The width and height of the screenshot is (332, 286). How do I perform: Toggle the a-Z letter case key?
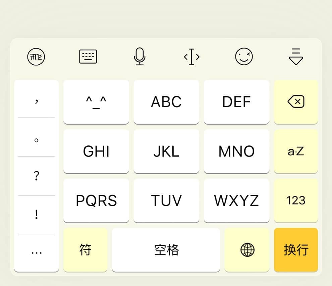(296, 151)
